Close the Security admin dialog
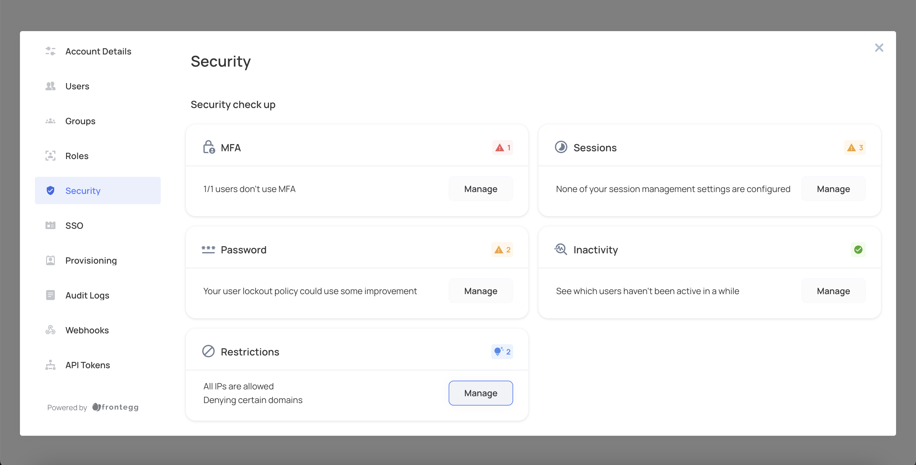Viewport: 916px width, 465px height. click(x=879, y=48)
